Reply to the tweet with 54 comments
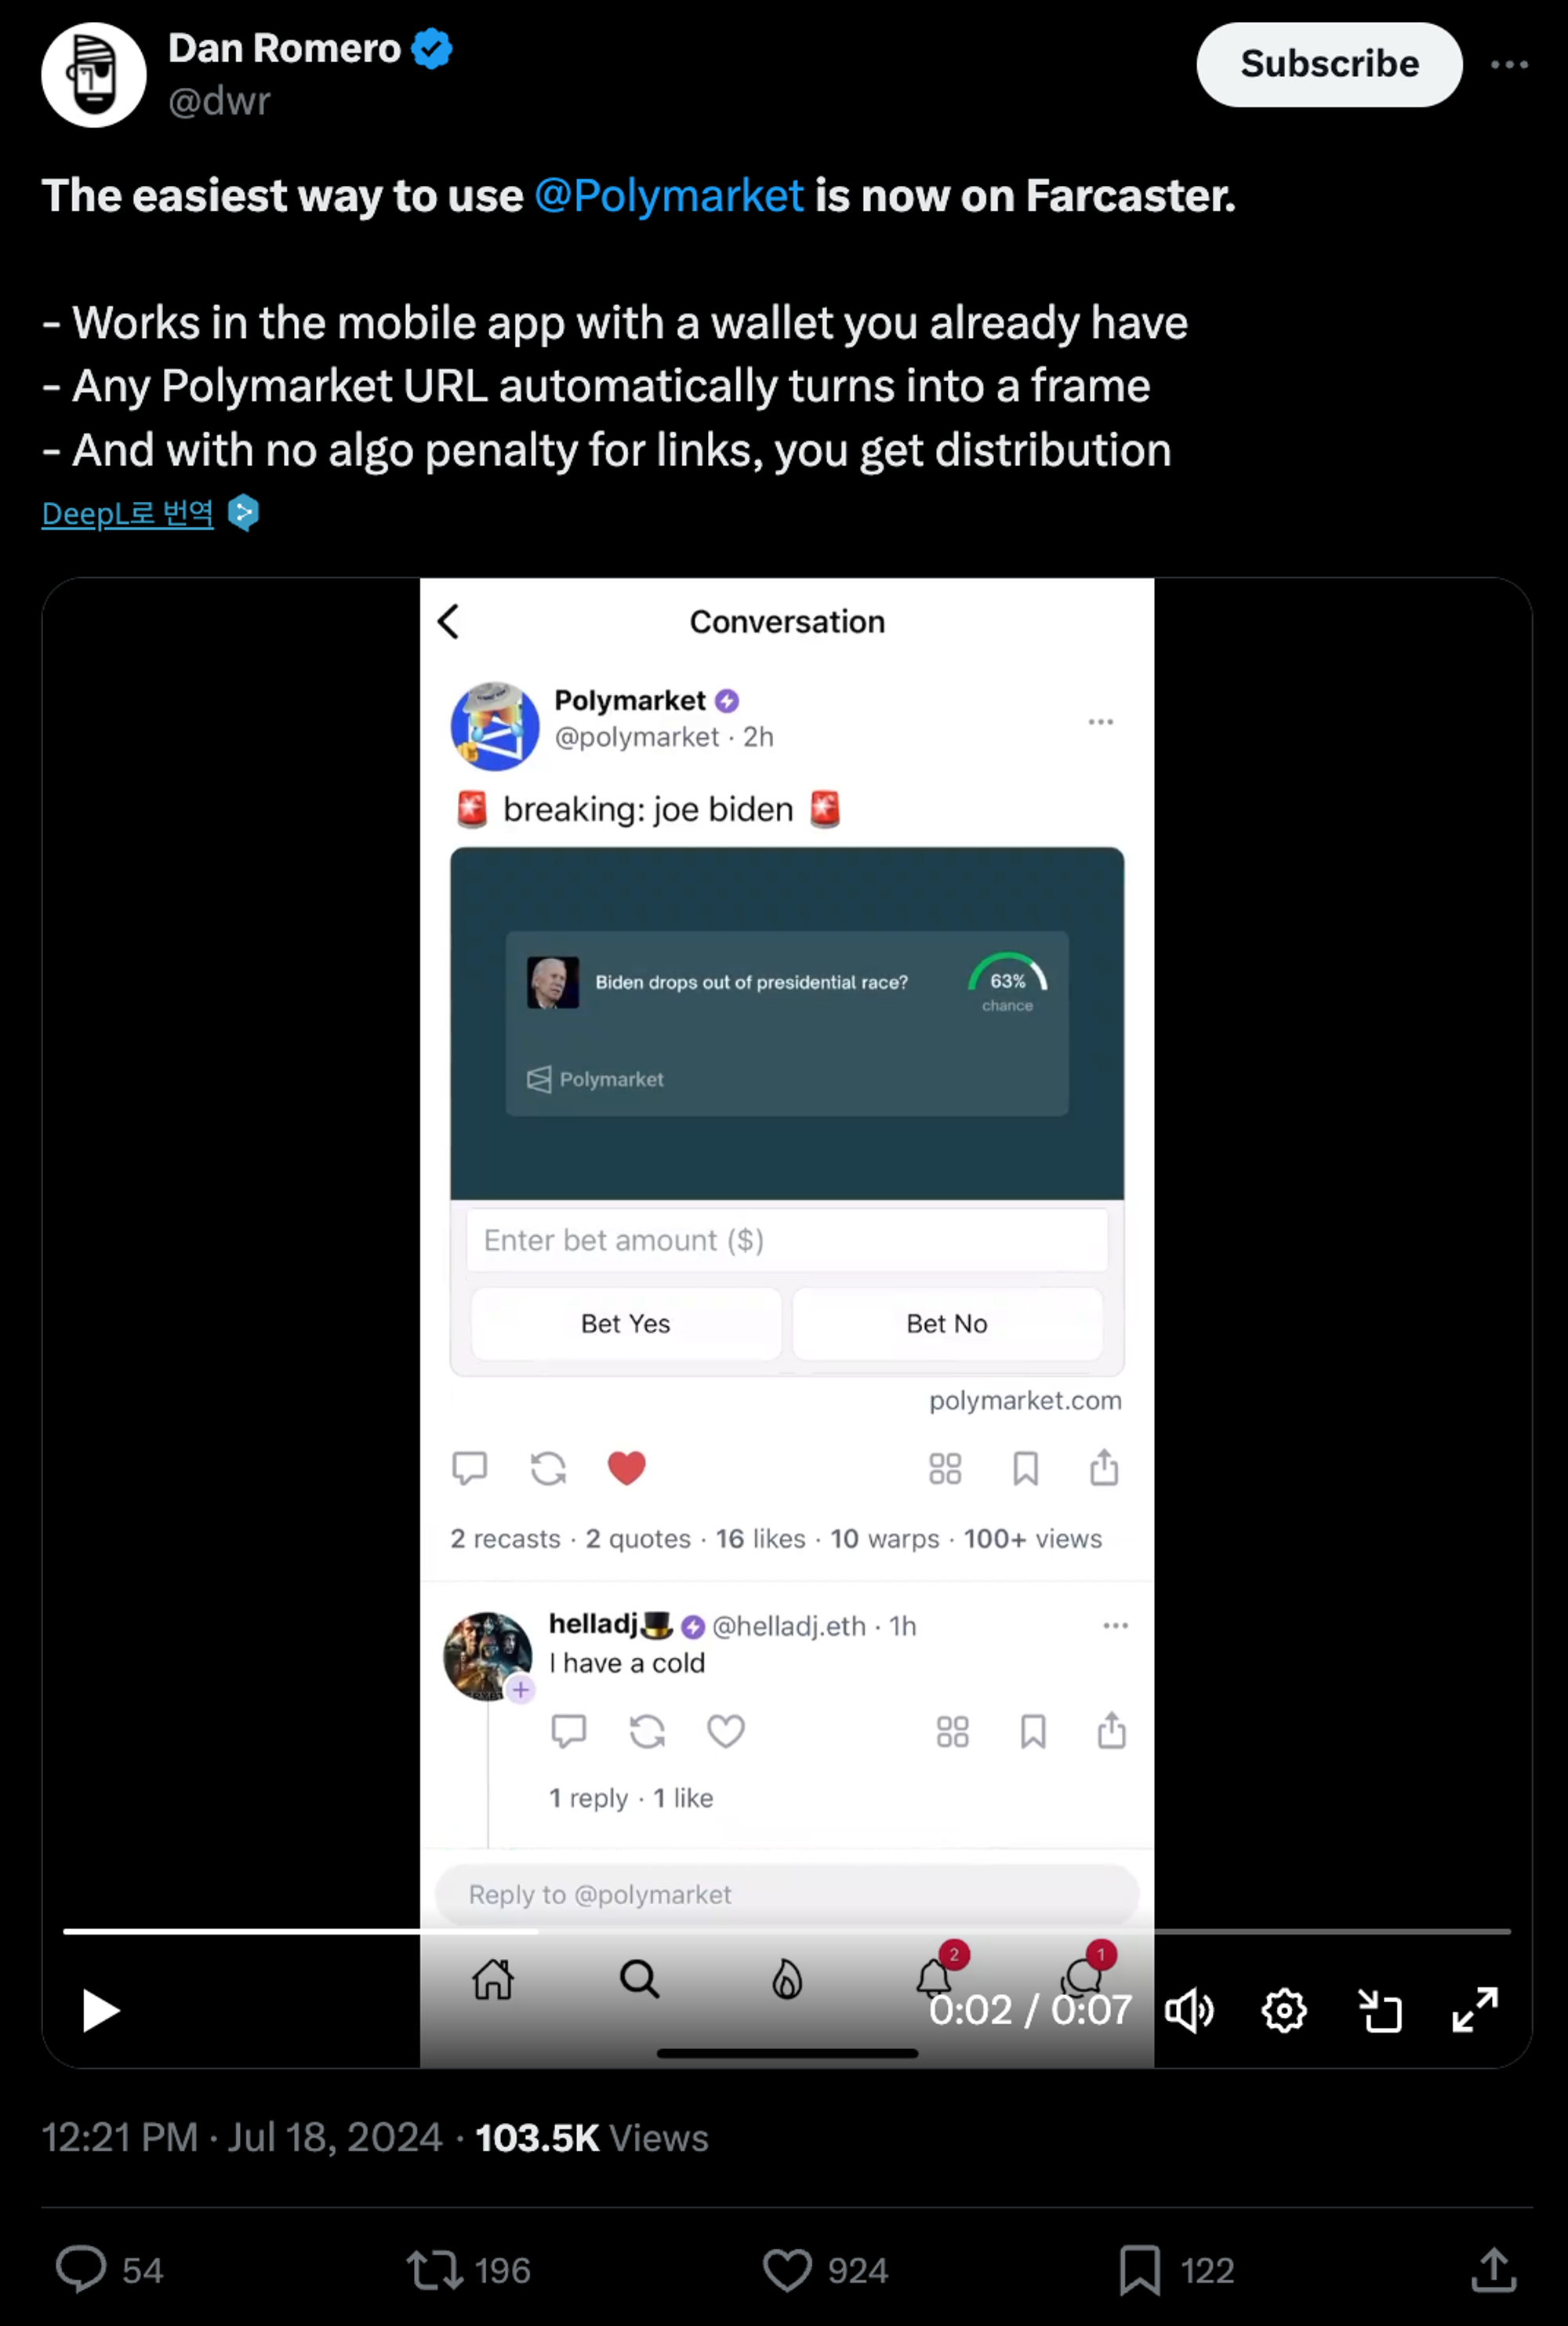 click(81, 2269)
